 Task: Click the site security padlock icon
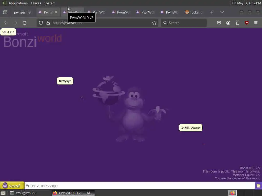pos(48,23)
